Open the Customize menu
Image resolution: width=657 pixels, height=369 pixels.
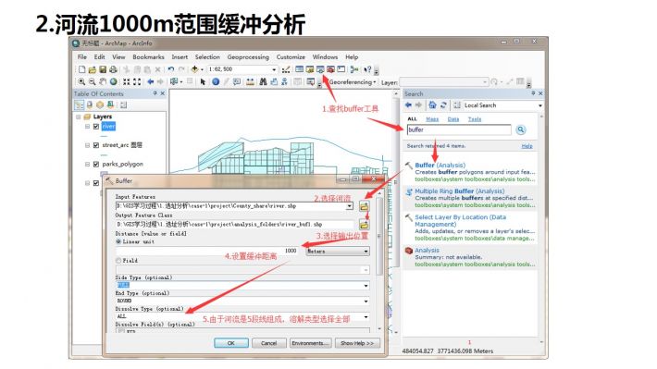tap(291, 57)
